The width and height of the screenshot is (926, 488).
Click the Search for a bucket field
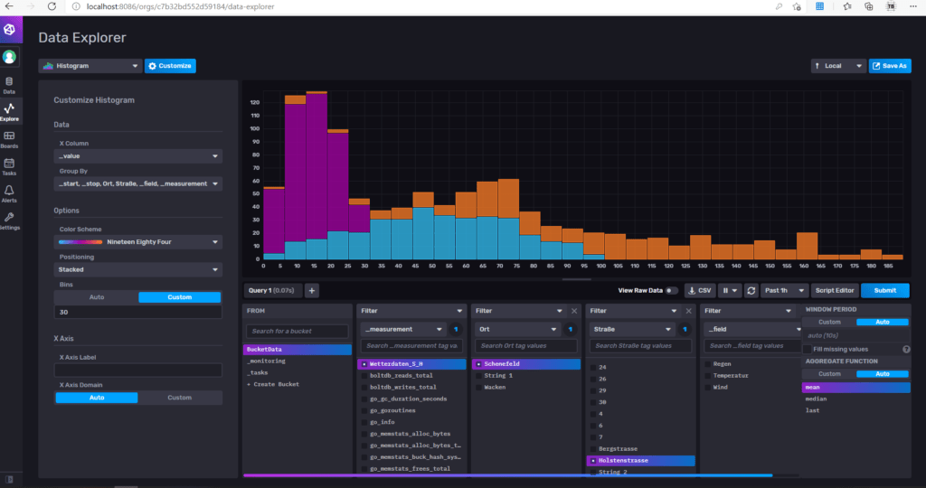(x=298, y=332)
